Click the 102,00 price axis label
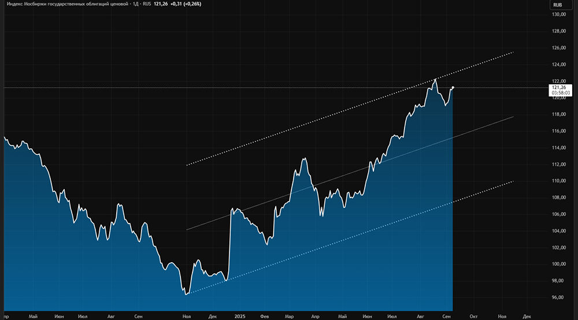This screenshot has height=320, width=578. [x=559, y=247]
